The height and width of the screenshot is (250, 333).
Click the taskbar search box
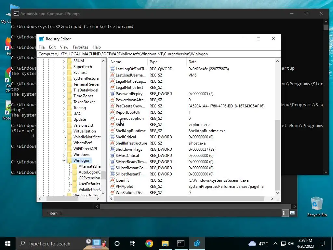63,243
